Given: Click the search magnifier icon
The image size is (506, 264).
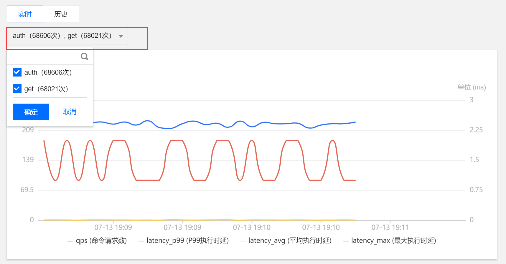Looking at the screenshot, I should [85, 57].
